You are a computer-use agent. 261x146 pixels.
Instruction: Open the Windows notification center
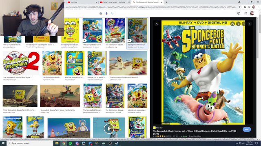click(x=257, y=143)
